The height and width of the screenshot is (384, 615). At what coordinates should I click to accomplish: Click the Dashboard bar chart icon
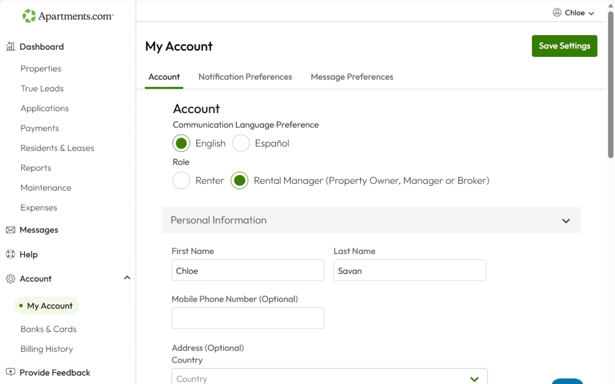coord(10,46)
